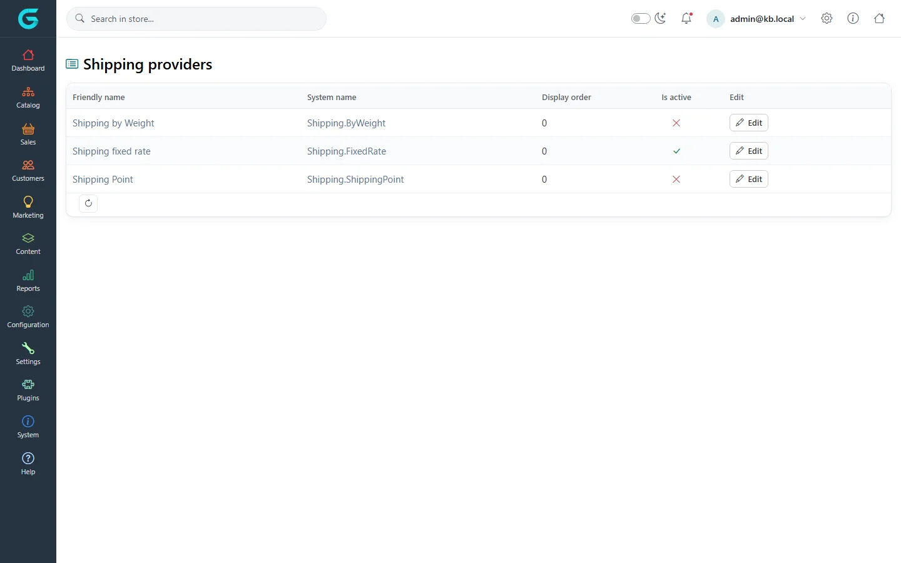Image resolution: width=901 pixels, height=563 pixels.
Task: Select the Shipping by Weight name cell
Action: pyautogui.click(x=113, y=123)
